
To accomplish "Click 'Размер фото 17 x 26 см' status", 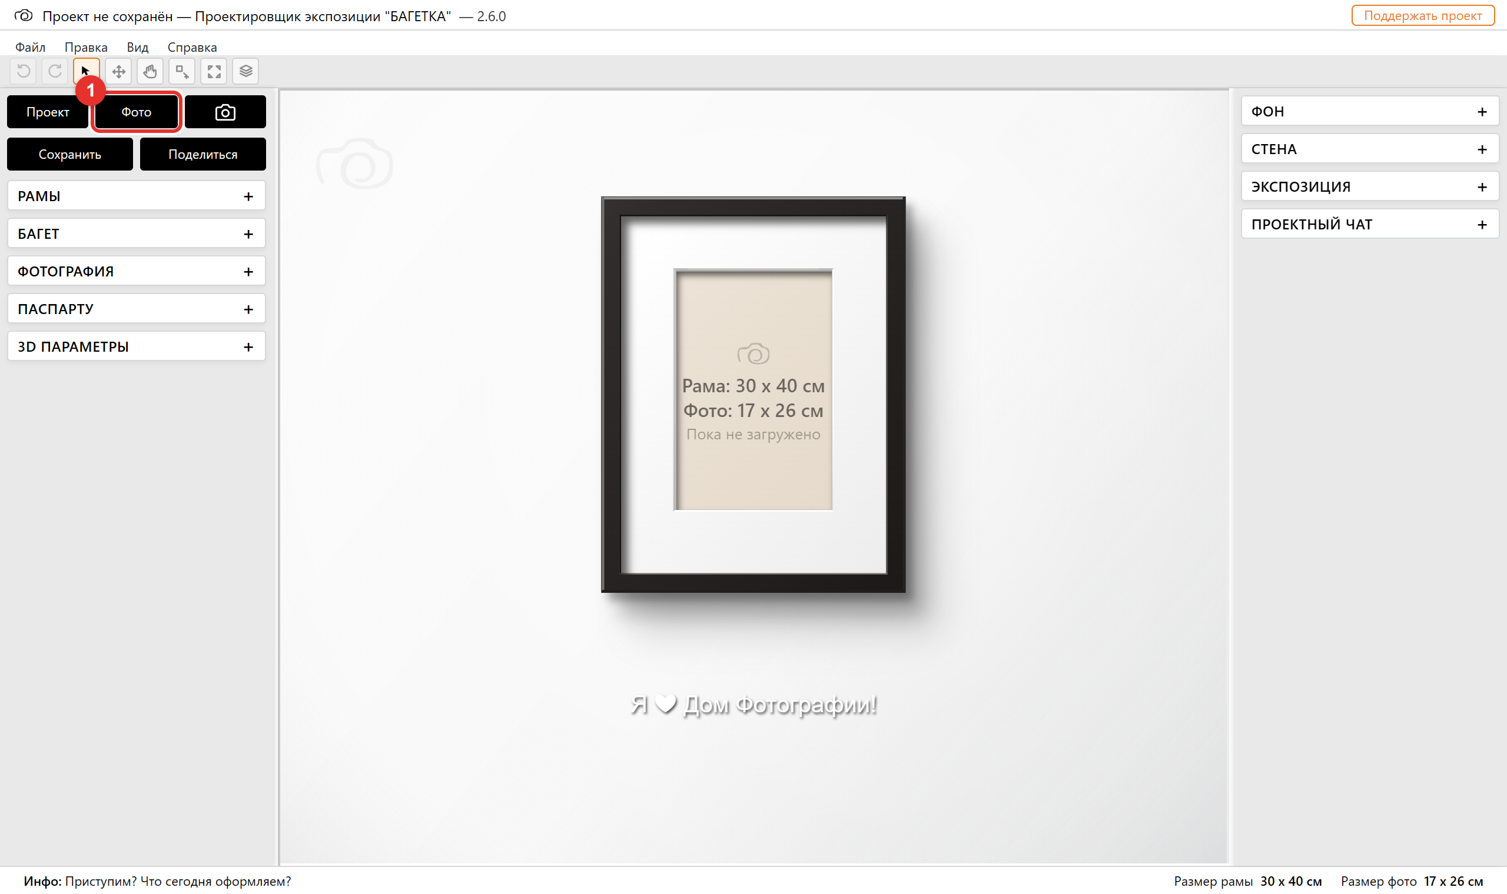I will pyautogui.click(x=1412, y=881).
